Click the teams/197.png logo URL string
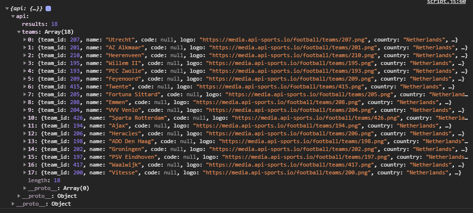This screenshot has width=473, height=213. click(306, 157)
